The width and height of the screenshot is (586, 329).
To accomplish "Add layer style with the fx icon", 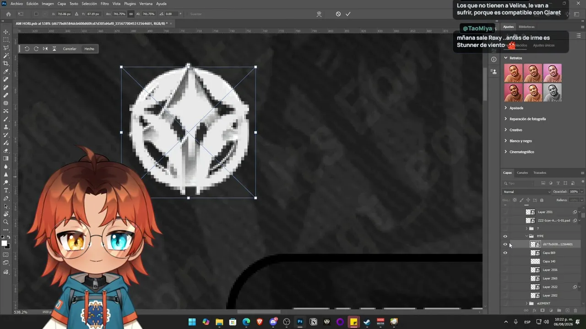I will [534, 311].
